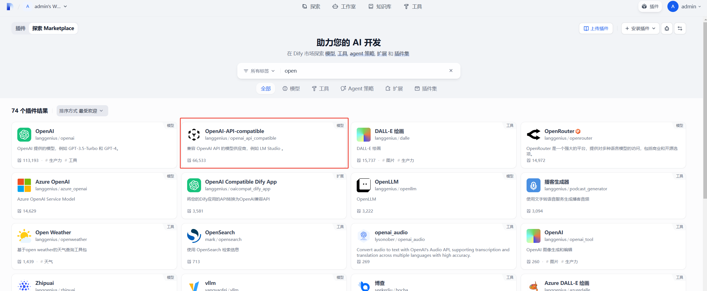Click the page vertical scrollbar
This screenshot has height=291, width=707.
pos(705,110)
